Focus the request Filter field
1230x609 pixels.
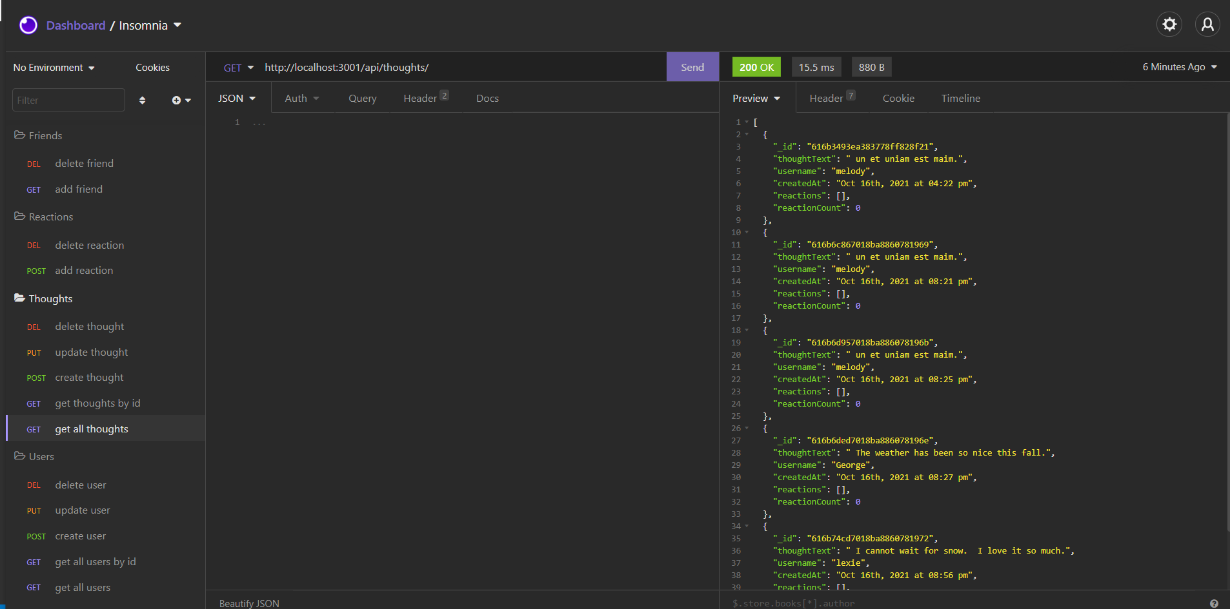click(68, 100)
